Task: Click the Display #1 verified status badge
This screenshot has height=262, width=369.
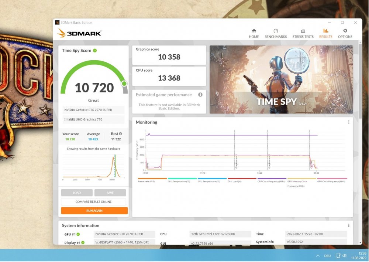Action: pos(82,242)
